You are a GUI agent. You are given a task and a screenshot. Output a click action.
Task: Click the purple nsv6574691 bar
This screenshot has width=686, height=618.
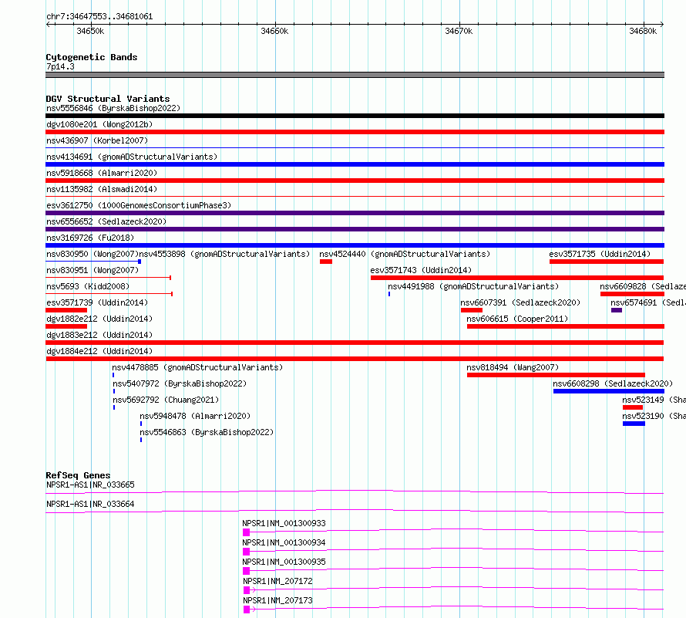pos(617,310)
